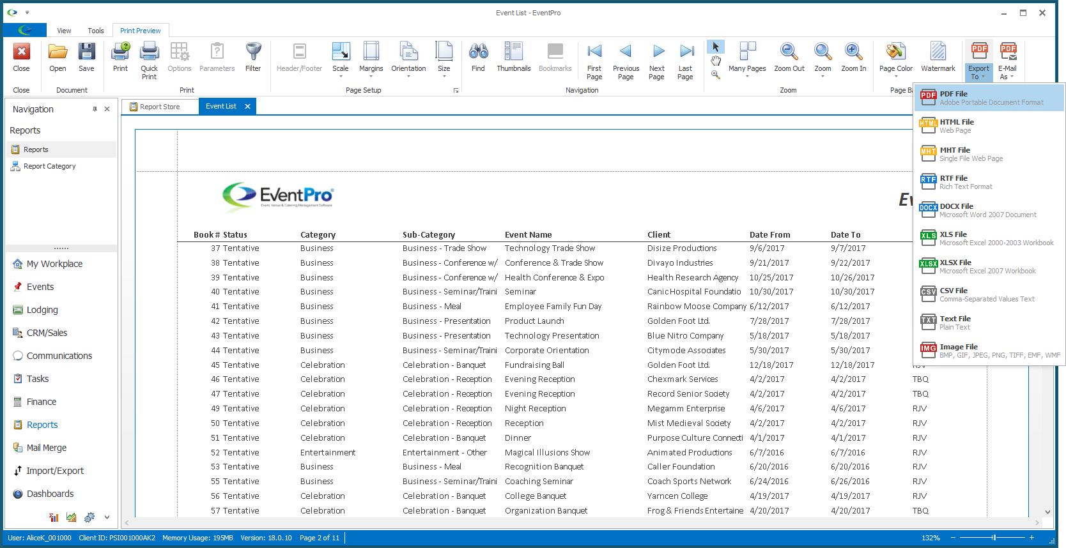The width and height of the screenshot is (1066, 548).
Task: Select the Print Preview ribbon tab
Action: 141,31
